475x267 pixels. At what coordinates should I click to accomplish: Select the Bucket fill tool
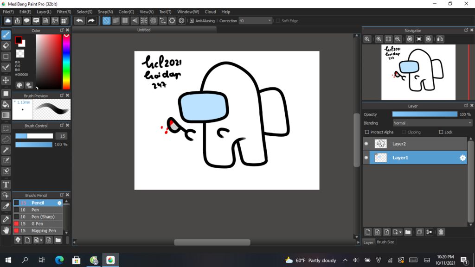coord(6,104)
